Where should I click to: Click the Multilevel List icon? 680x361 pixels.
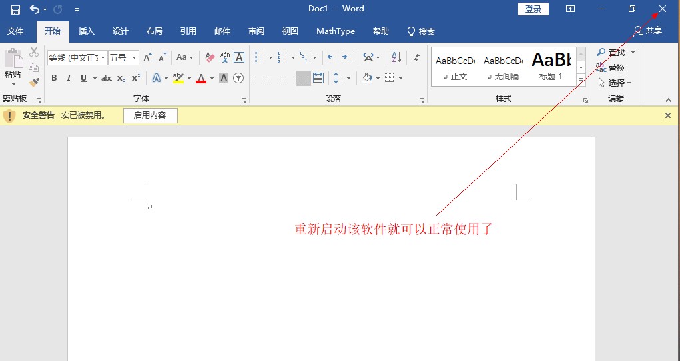coord(305,57)
